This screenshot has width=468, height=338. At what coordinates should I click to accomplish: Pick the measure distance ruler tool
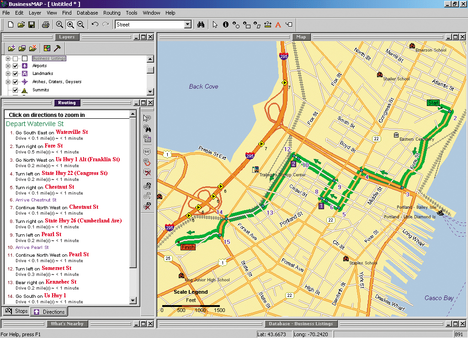(x=268, y=25)
